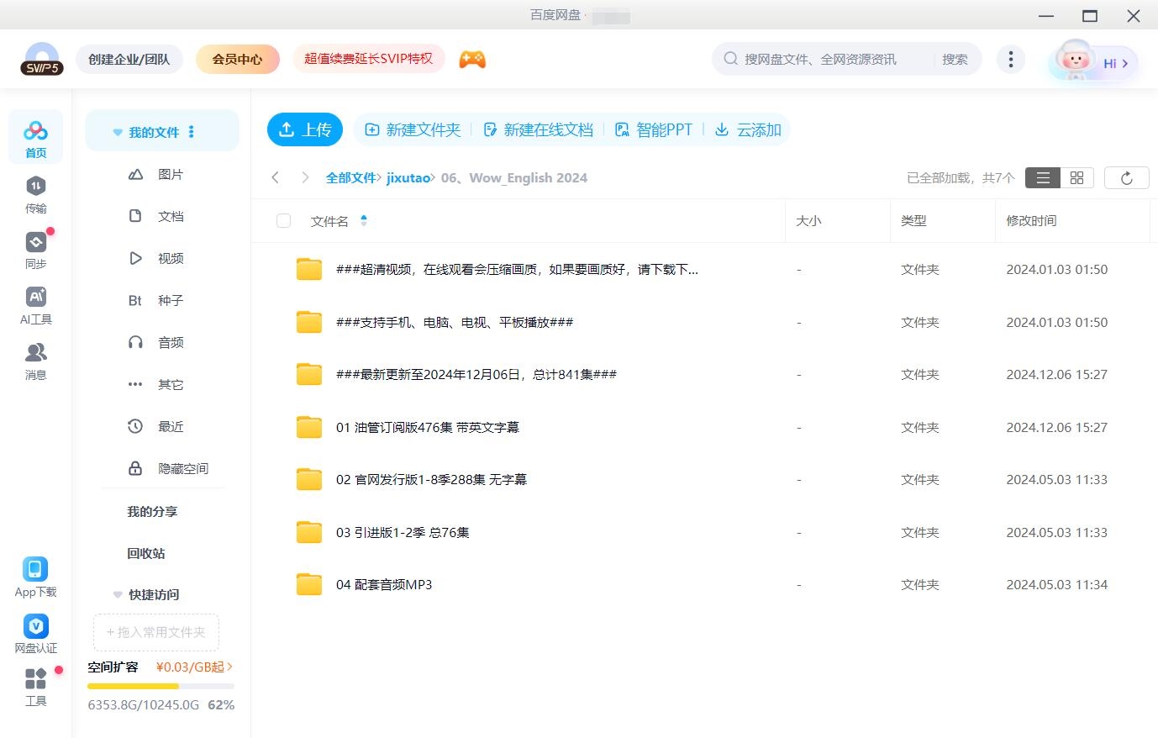The width and height of the screenshot is (1158, 738).
Task: Click the folder icon of 01 油管订阅版476集
Action: coord(309,427)
